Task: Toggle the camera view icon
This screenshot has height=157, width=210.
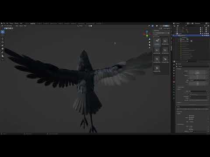Action: click(150, 45)
